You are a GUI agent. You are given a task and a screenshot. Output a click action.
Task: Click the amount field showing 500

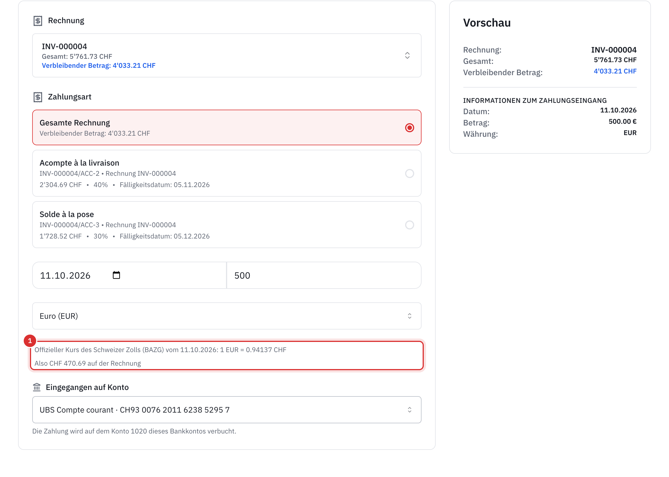324,275
